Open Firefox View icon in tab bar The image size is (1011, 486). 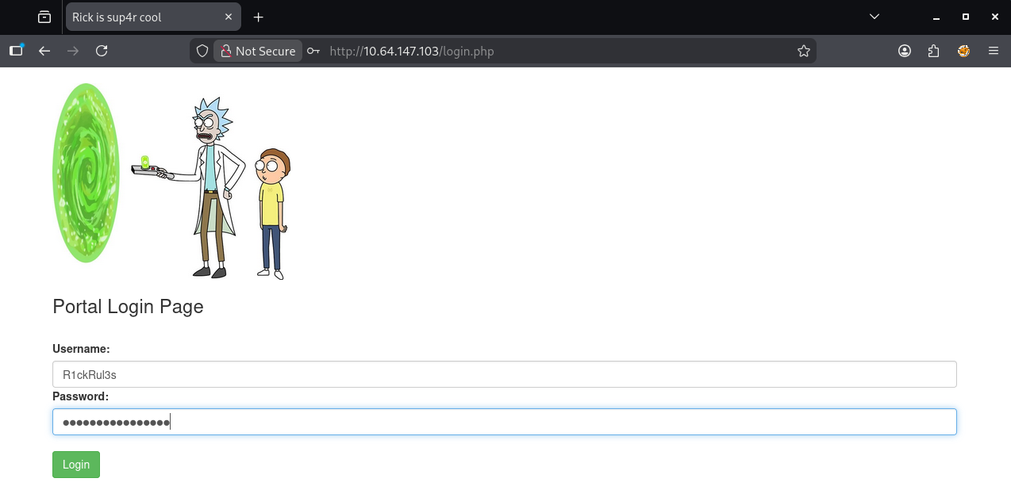[44, 17]
